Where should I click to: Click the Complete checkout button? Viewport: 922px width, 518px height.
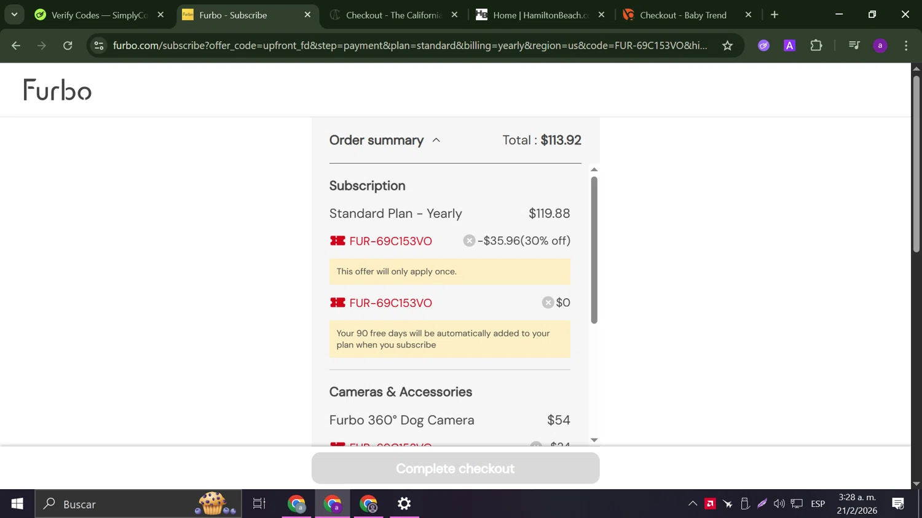point(455,468)
